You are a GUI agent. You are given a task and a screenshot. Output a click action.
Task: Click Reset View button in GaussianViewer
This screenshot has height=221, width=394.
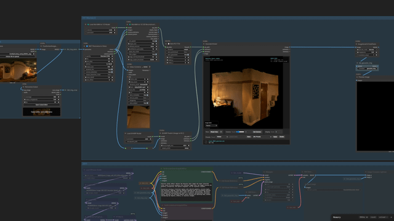[214, 132]
